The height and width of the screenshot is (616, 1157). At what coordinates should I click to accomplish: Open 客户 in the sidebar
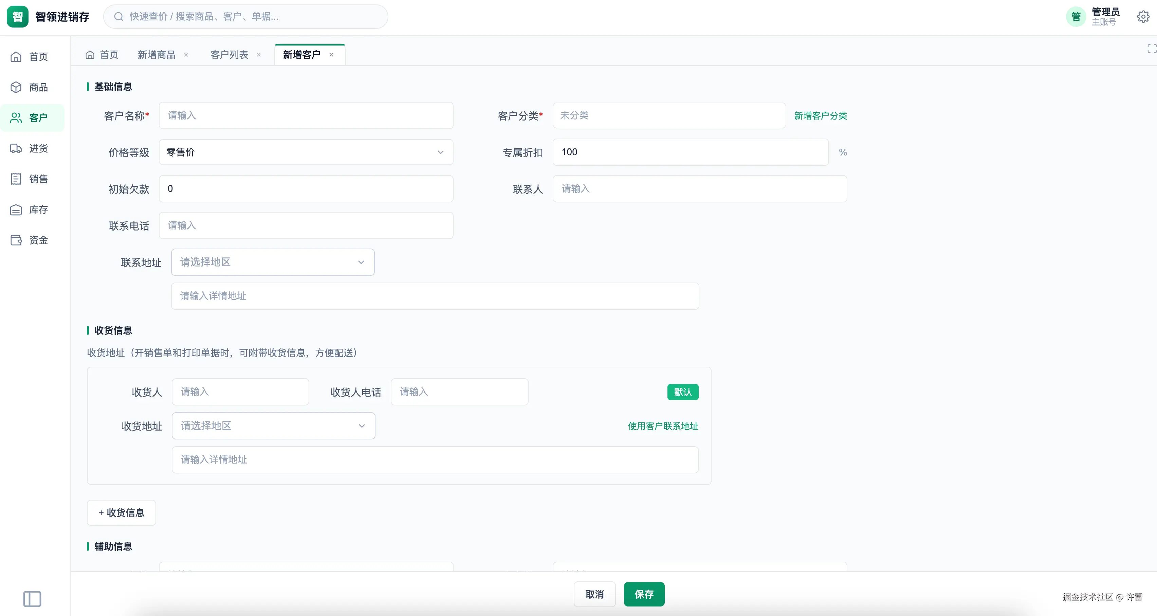(x=32, y=118)
